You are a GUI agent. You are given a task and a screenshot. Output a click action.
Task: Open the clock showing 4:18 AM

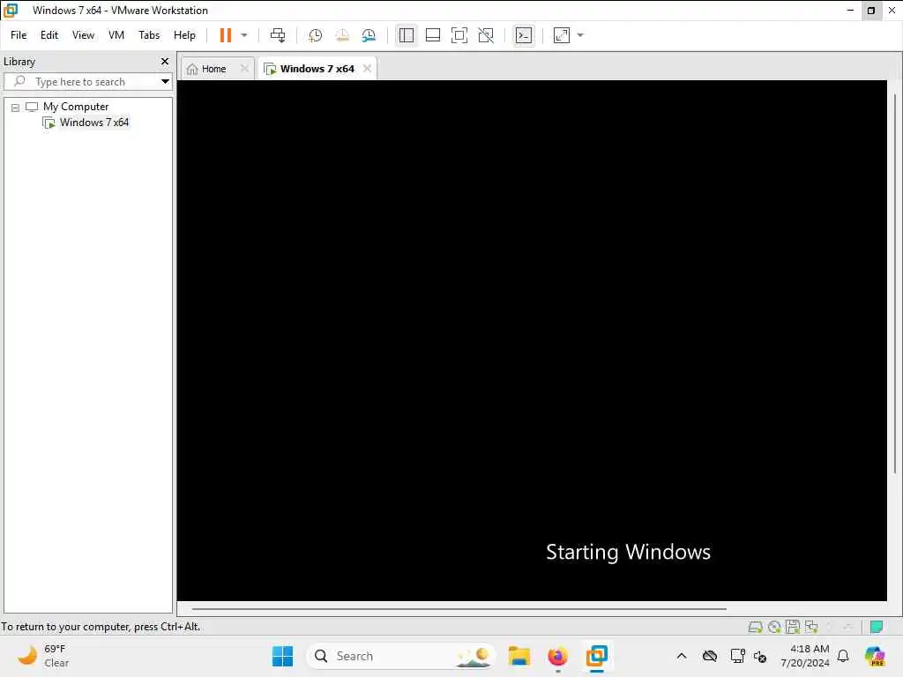(805, 656)
